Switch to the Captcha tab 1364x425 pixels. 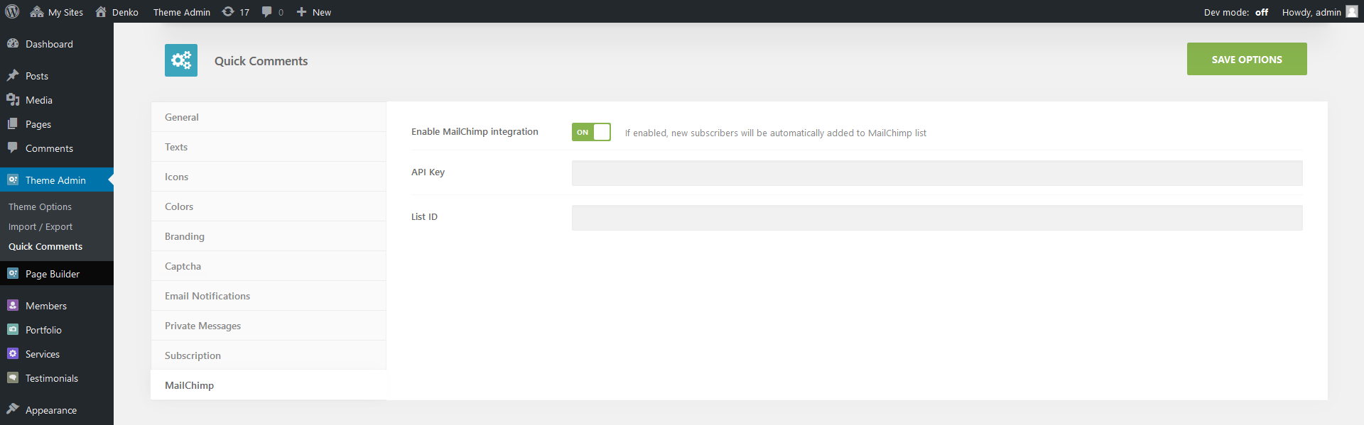tap(269, 266)
